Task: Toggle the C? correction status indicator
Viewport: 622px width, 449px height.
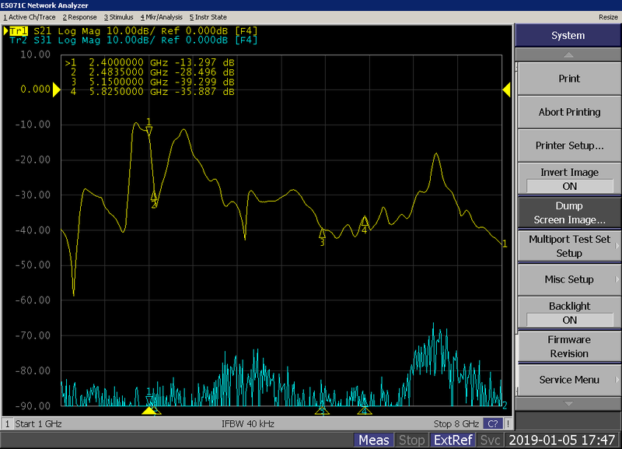Action: coord(492,423)
